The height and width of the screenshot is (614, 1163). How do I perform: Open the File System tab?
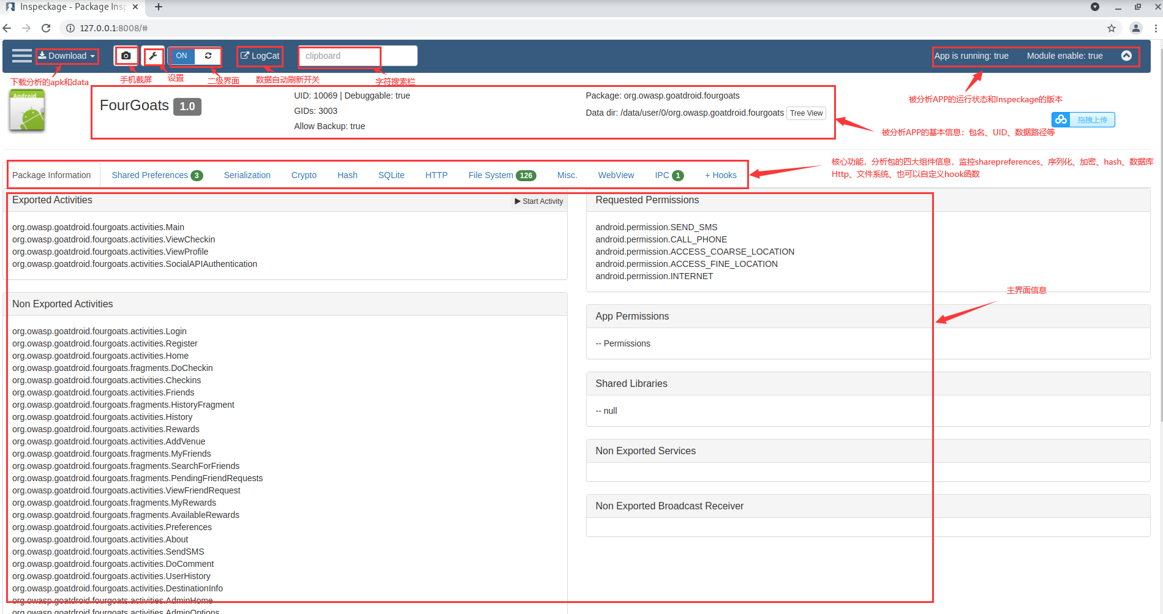point(502,175)
